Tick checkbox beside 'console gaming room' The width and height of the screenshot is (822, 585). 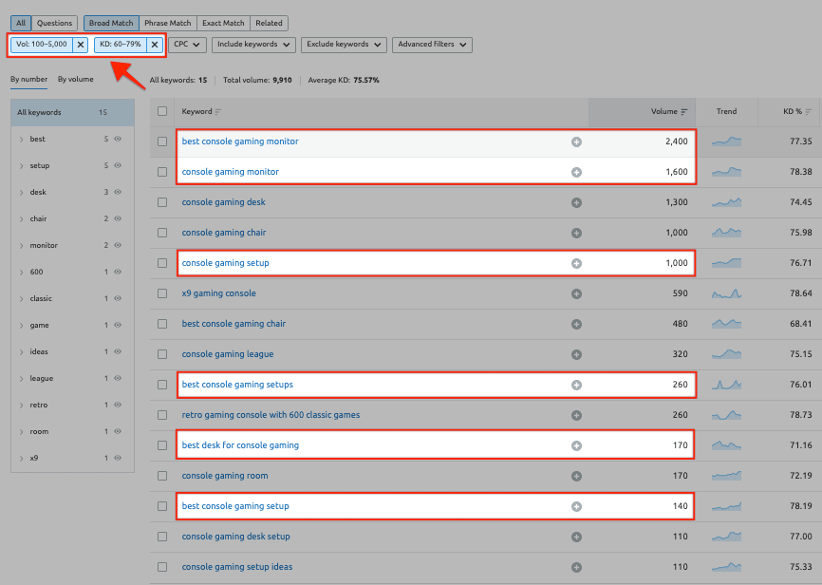162,476
